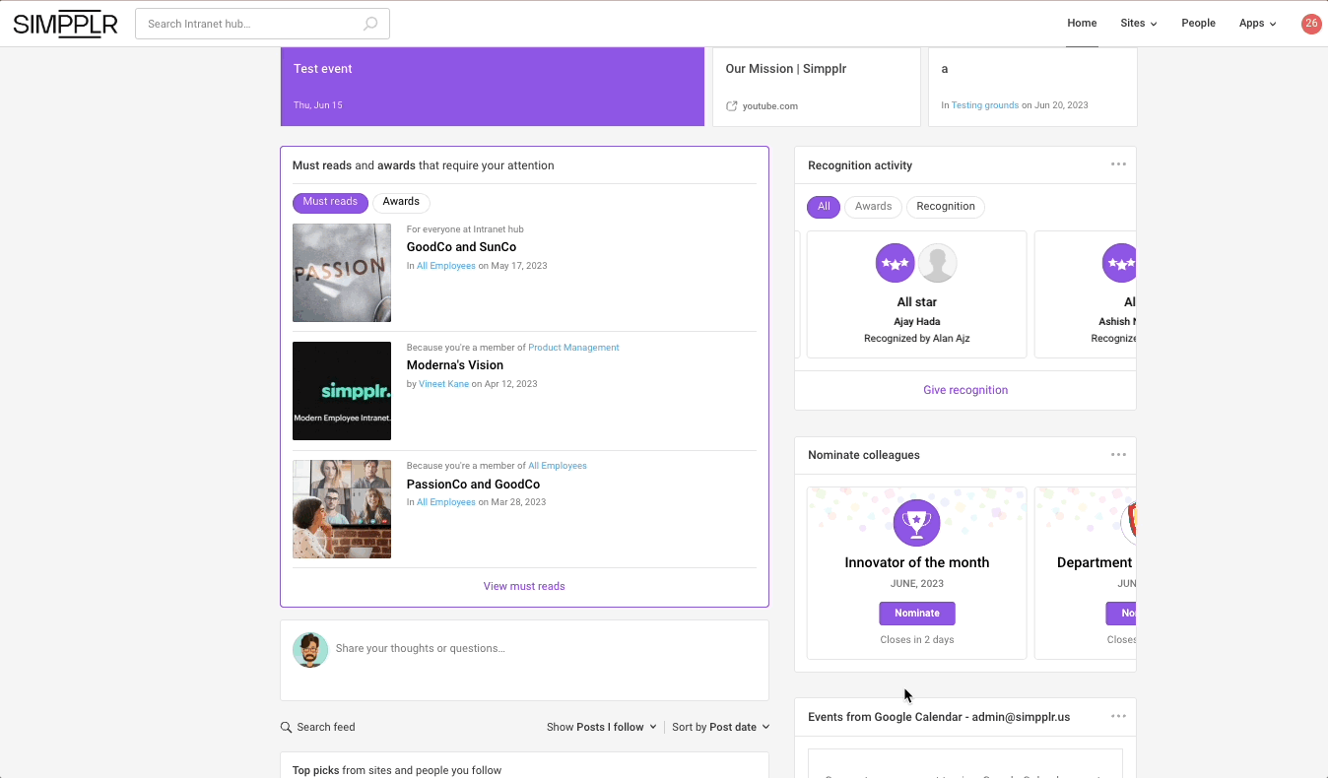The image size is (1328, 778).
Task: Open the Show Posts I follow dropdown
Action: [602, 727]
